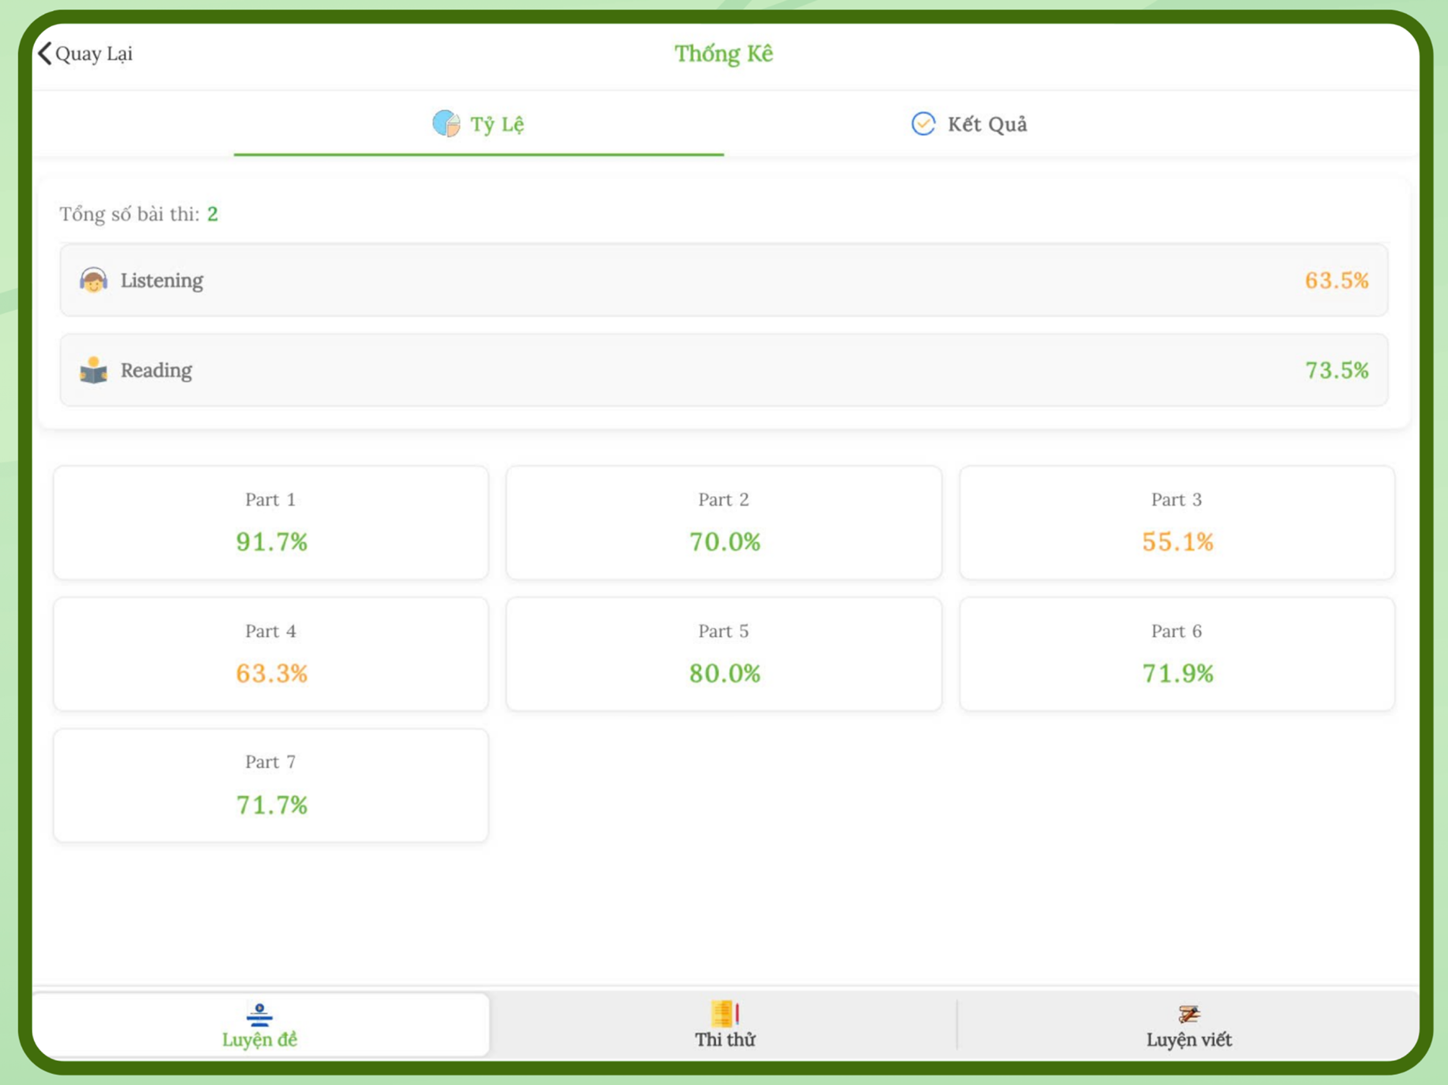Switch to the Kết Quả tab

click(969, 124)
